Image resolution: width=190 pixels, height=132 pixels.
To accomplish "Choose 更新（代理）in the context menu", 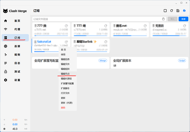I will coord(68,103).
